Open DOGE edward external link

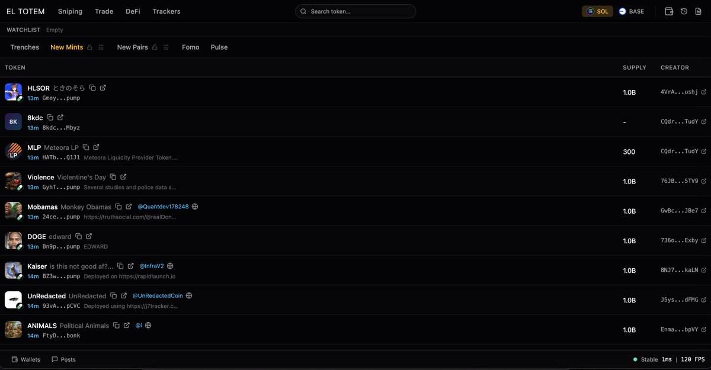pyautogui.click(x=89, y=236)
